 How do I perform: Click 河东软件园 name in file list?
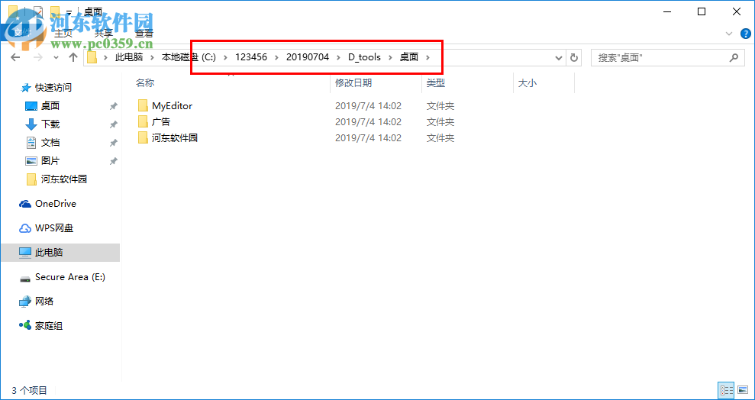click(175, 137)
